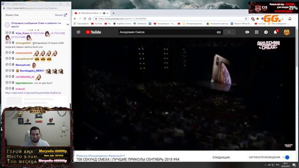The image size is (299, 168).
Task: Click the audio indicator on the YouTube tab
Action: pyautogui.click(x=104, y=13)
